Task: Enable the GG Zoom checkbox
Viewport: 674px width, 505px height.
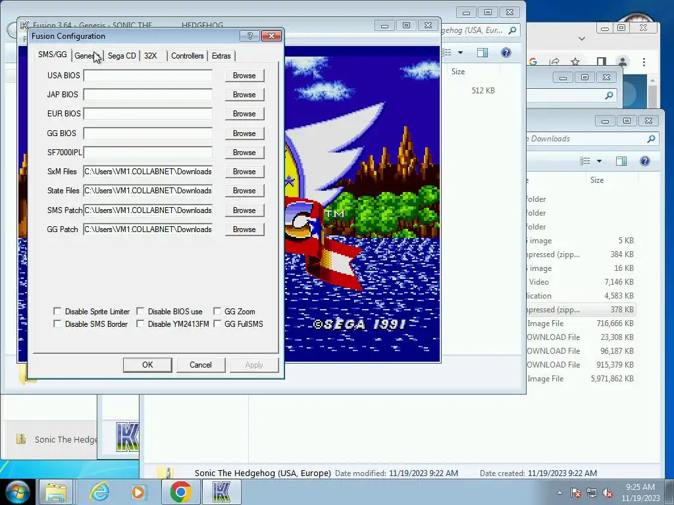Action: pos(217,311)
